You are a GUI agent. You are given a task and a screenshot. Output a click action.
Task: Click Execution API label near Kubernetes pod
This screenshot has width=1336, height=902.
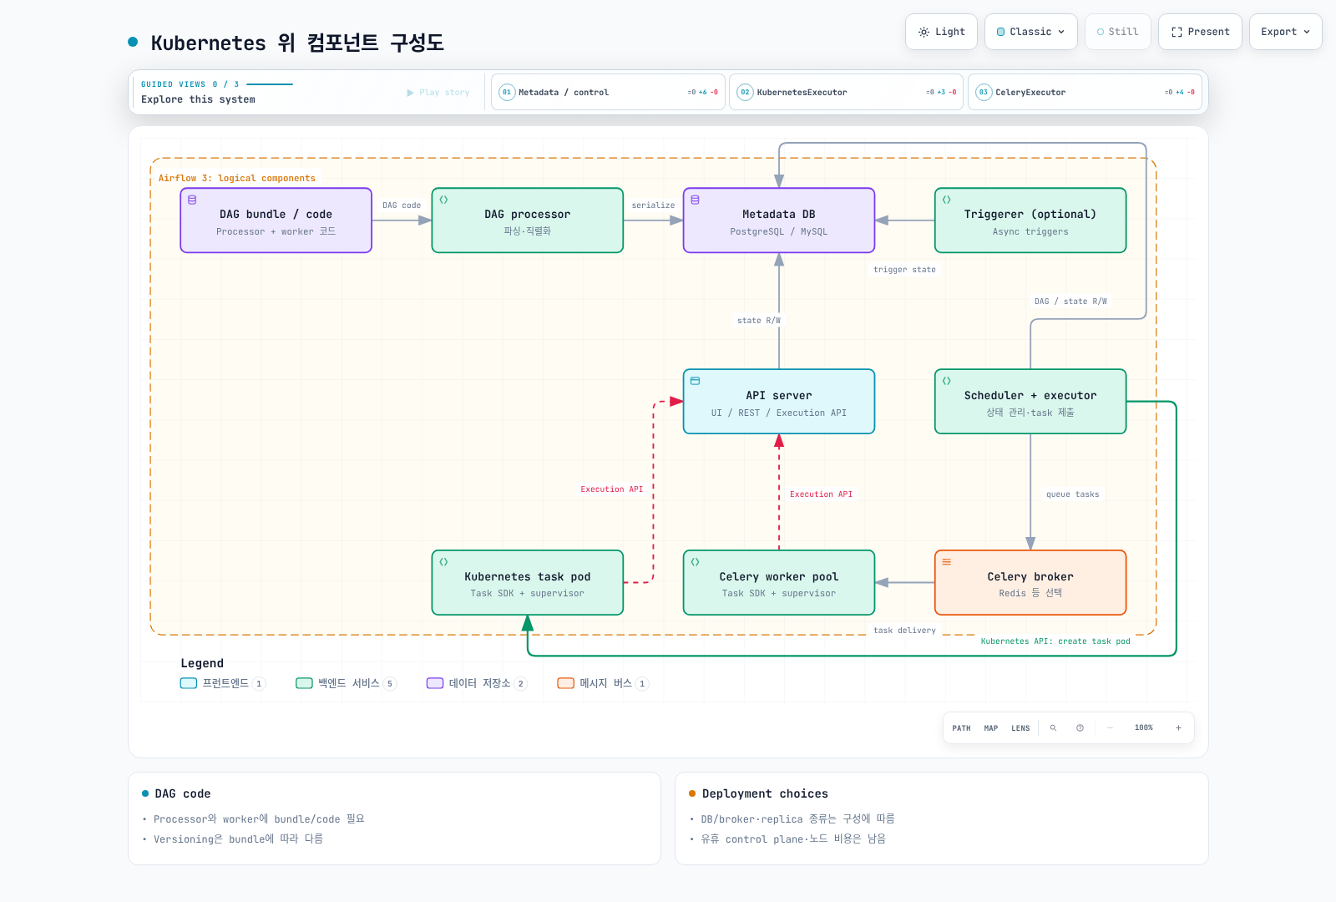tap(612, 489)
